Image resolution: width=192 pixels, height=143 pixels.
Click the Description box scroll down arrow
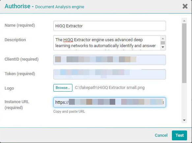(x=163, y=47)
